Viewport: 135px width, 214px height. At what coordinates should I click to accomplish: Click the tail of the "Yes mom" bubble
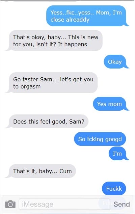127,109
